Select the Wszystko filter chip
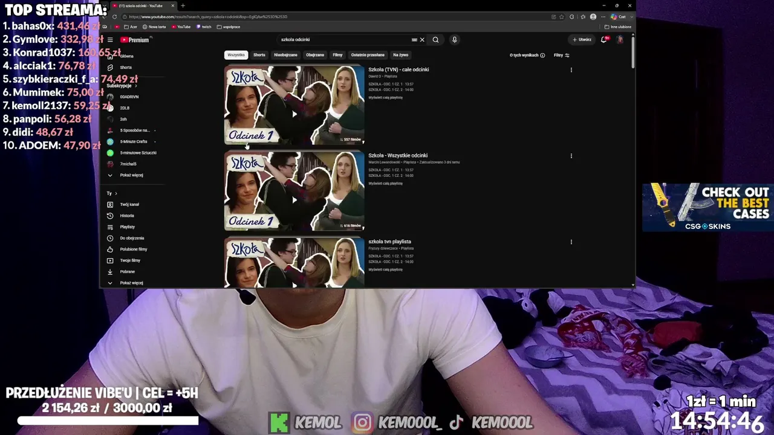 click(x=236, y=55)
